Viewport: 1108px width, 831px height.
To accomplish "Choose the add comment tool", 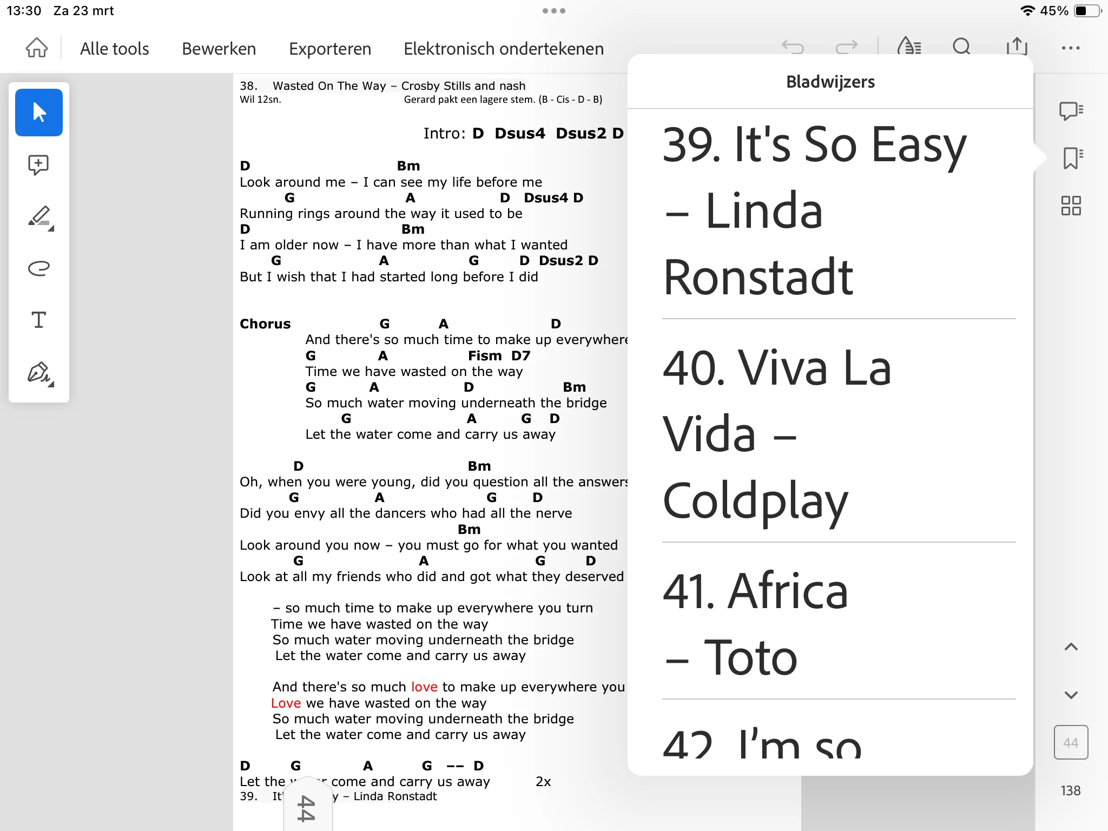I will coord(39,164).
